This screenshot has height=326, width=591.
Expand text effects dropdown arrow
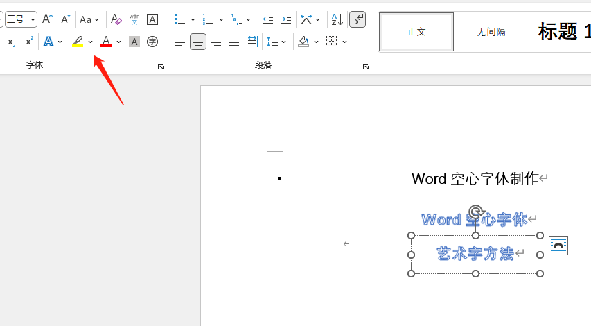click(60, 42)
